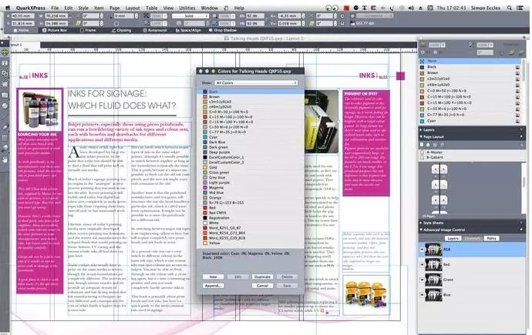Viewport: 532px width, 335px height.
Task: Toggle visibility of the Red channel
Action: (422, 265)
